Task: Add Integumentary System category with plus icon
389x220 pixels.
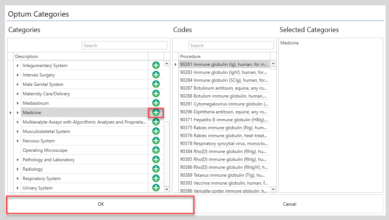Action: [156, 65]
